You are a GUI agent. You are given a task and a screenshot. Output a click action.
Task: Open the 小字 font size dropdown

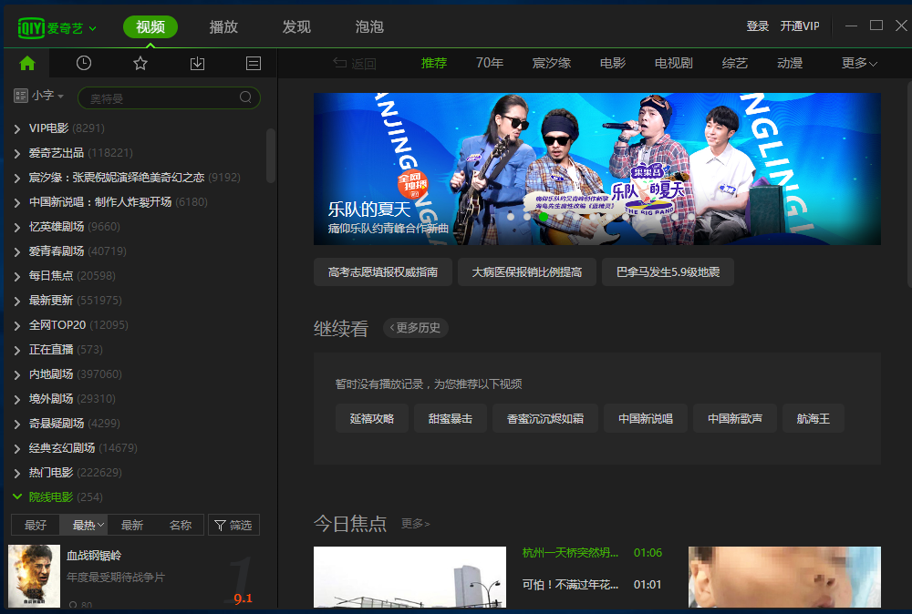pos(39,96)
